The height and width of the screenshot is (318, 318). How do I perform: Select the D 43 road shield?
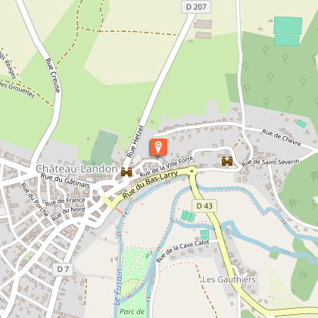coord(204,206)
